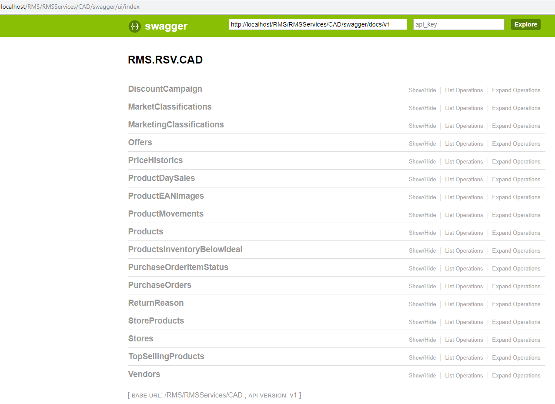Viewport: 555px width, 404px height.
Task: Toggle Show/Hide for Vendors
Action: coord(422,376)
